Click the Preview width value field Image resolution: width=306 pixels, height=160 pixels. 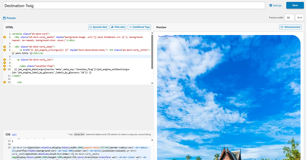coord(289,18)
